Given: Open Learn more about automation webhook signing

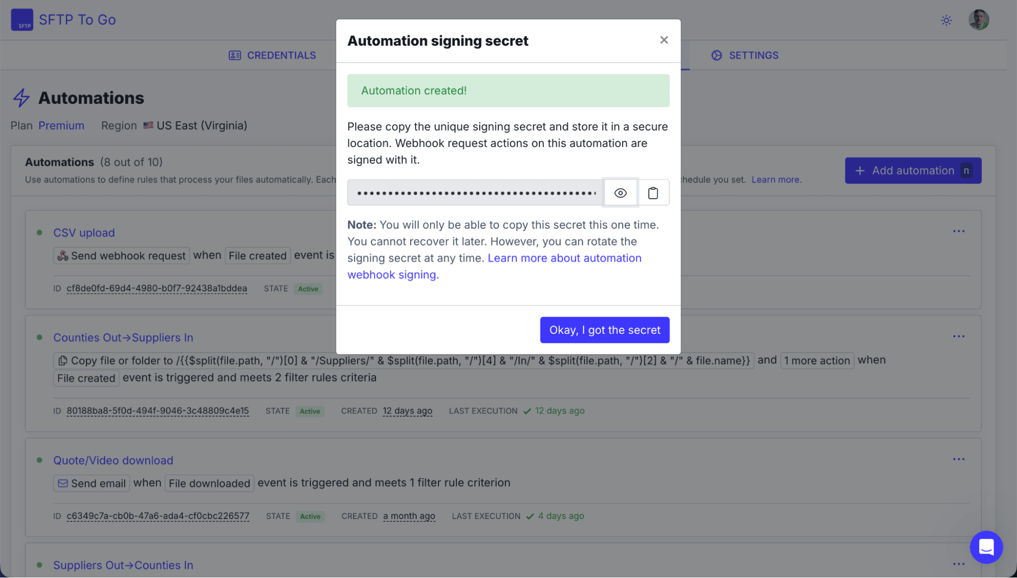Looking at the screenshot, I should (x=494, y=266).
